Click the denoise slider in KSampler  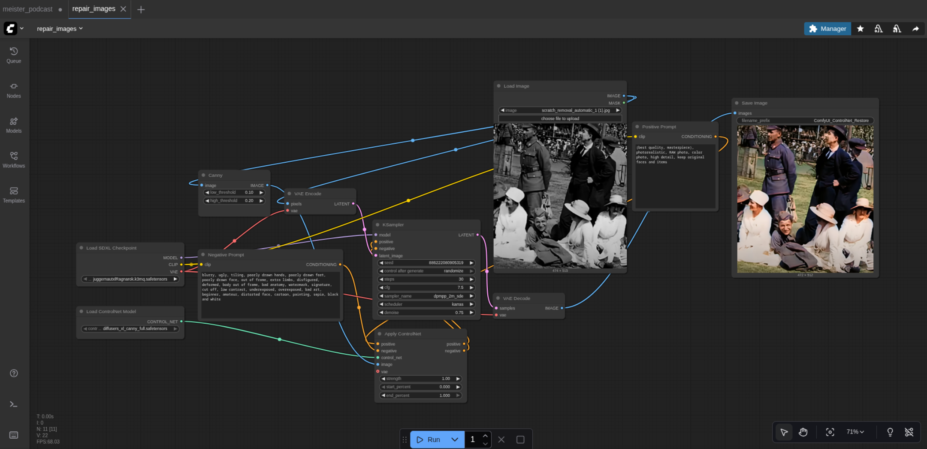coord(426,312)
